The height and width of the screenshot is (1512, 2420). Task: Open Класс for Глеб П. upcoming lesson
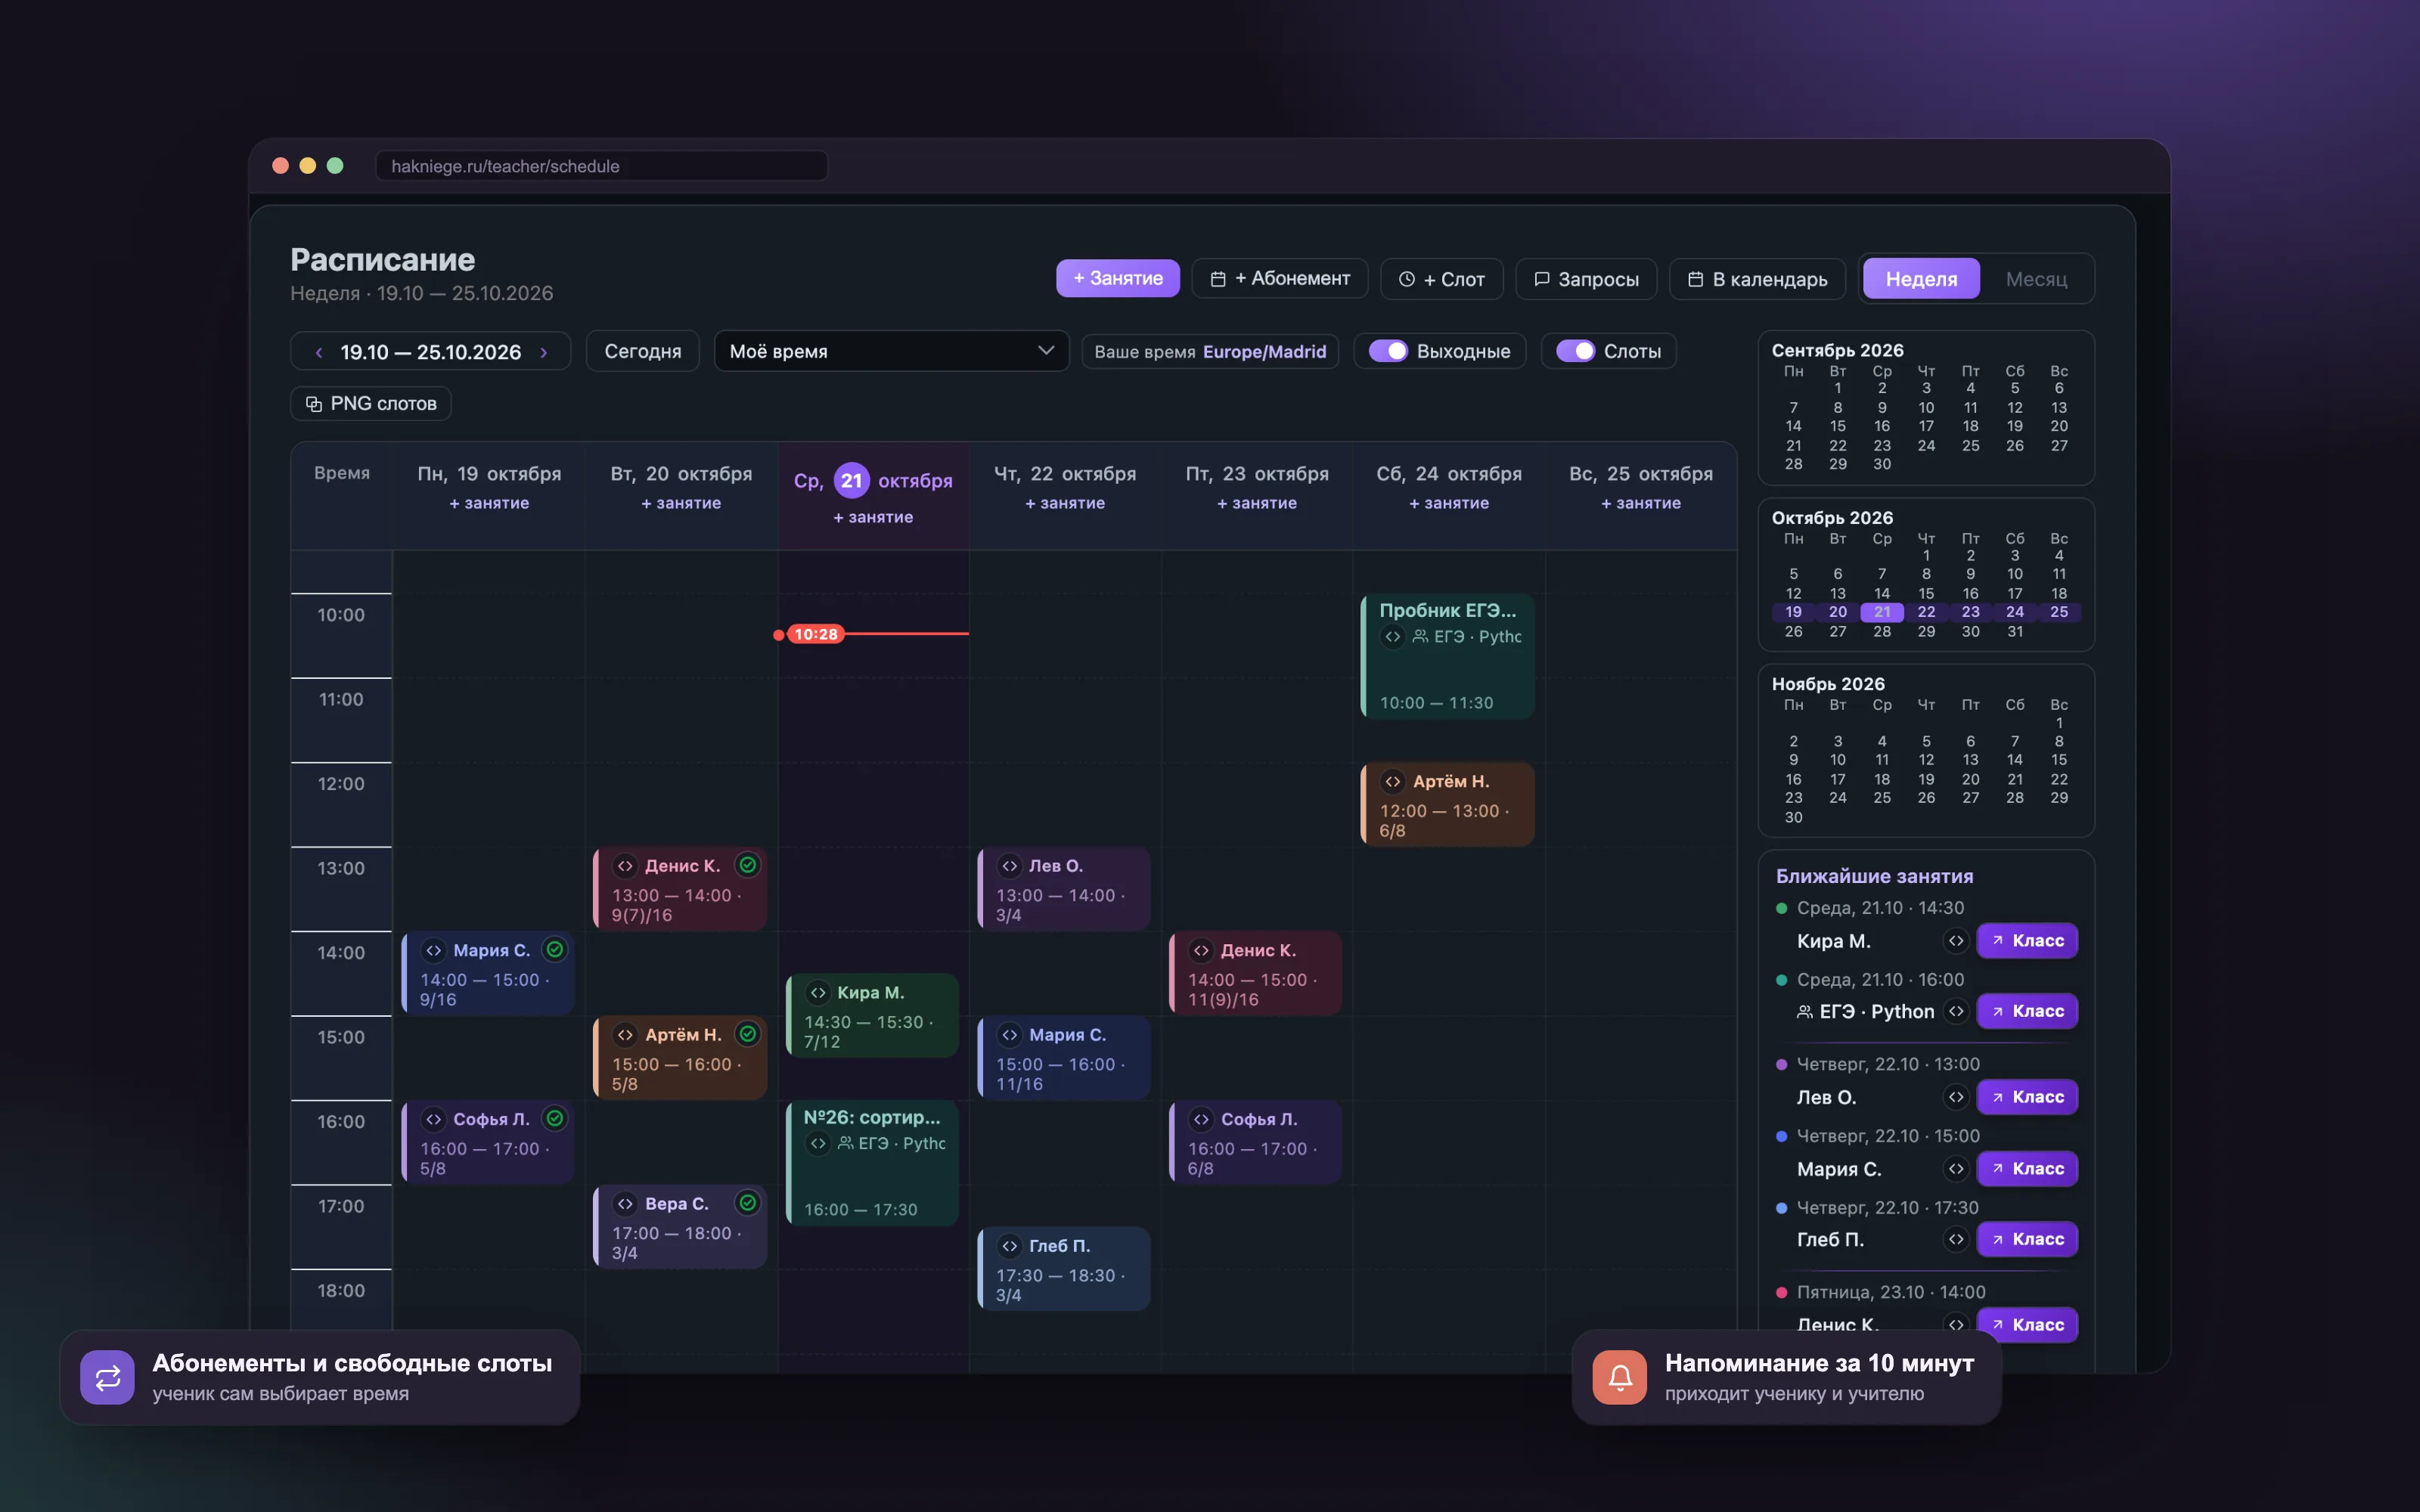click(x=2027, y=1239)
